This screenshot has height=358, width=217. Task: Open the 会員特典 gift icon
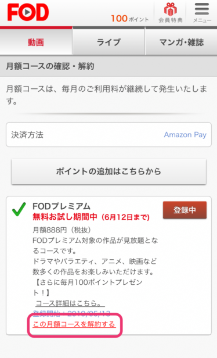(x=171, y=13)
